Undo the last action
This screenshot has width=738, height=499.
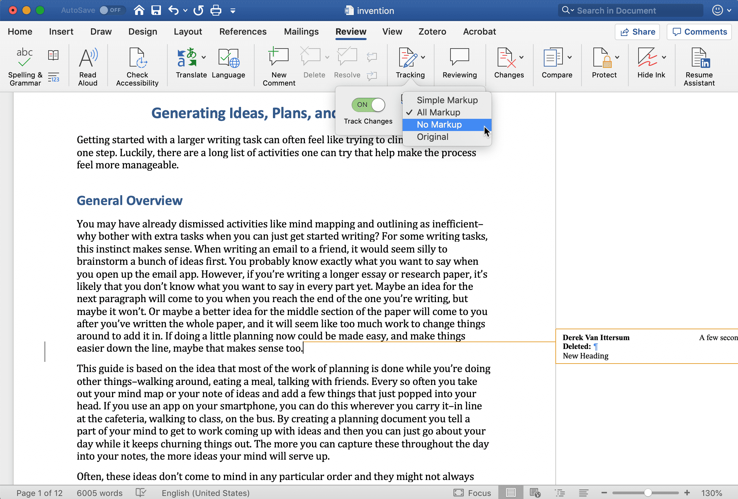click(x=173, y=10)
